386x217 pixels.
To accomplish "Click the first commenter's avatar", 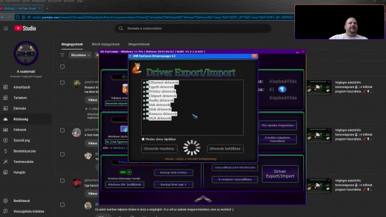I will point(77,84).
